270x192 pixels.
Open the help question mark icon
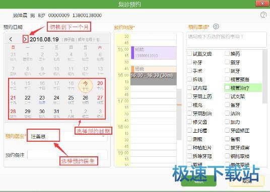263,15
